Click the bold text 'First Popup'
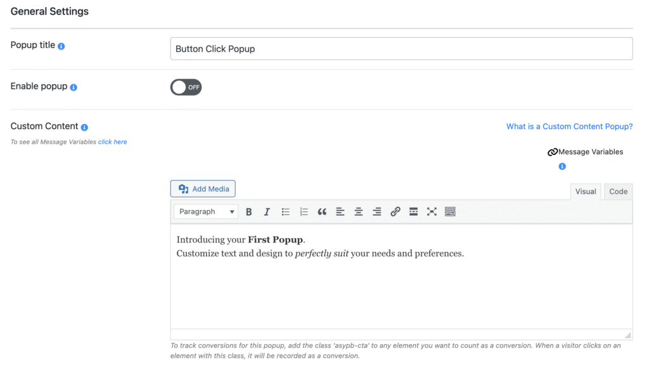 tap(275, 240)
